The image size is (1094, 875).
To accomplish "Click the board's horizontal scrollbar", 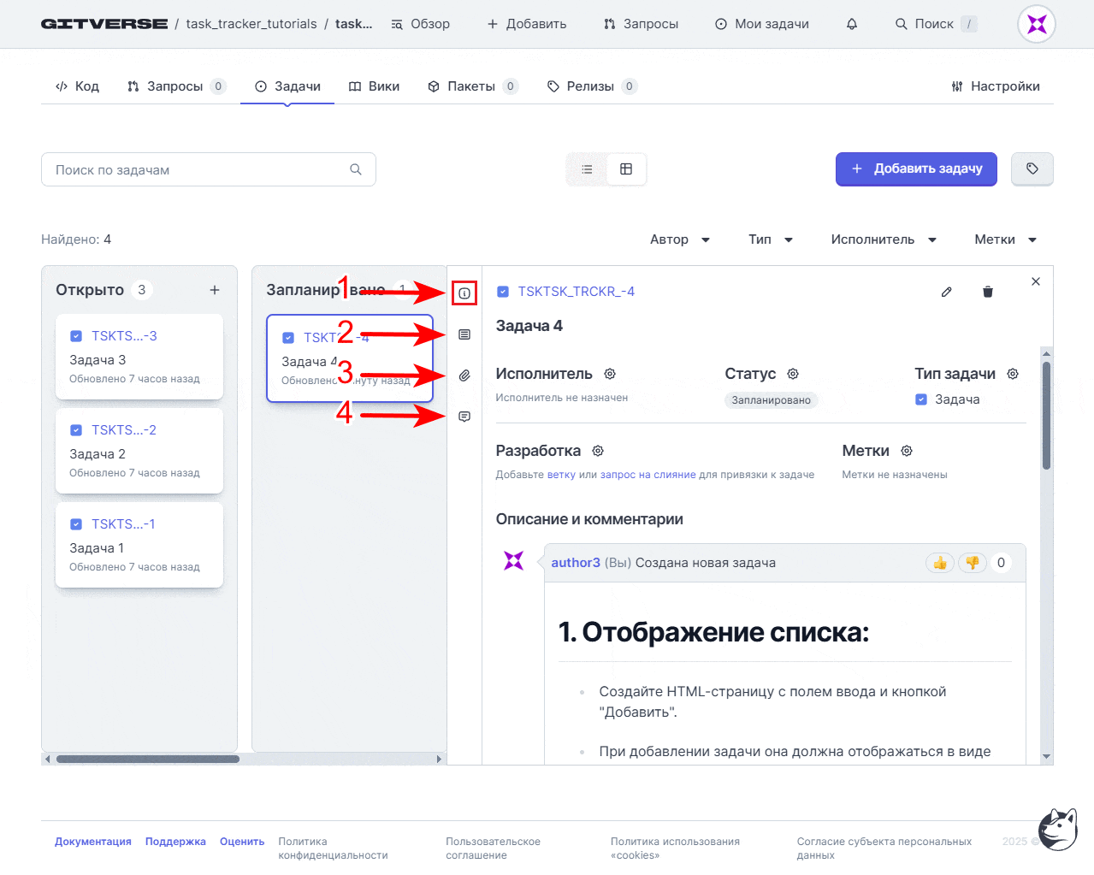I will coord(148,759).
